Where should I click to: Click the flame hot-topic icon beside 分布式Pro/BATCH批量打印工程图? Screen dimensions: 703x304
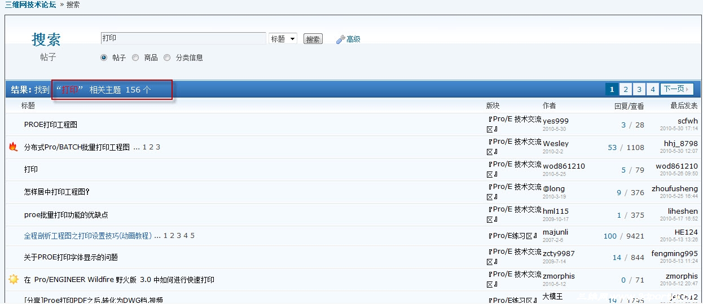pyautogui.click(x=14, y=147)
